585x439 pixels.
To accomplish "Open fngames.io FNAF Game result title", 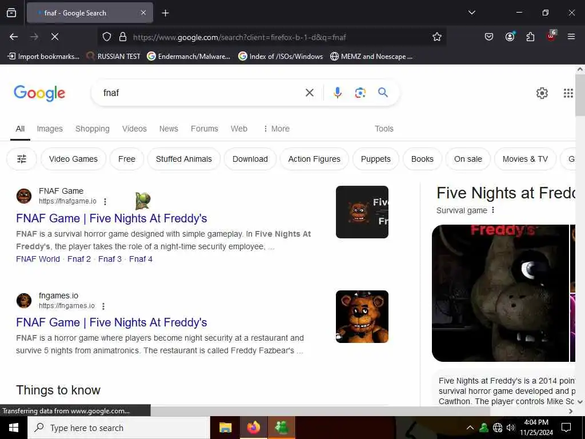I will (111, 322).
